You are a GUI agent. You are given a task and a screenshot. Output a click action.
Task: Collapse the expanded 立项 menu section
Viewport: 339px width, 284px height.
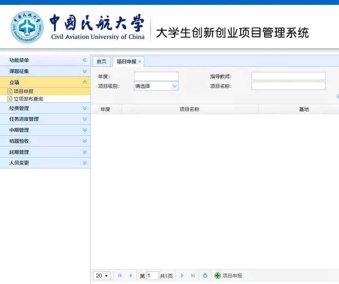[84, 82]
